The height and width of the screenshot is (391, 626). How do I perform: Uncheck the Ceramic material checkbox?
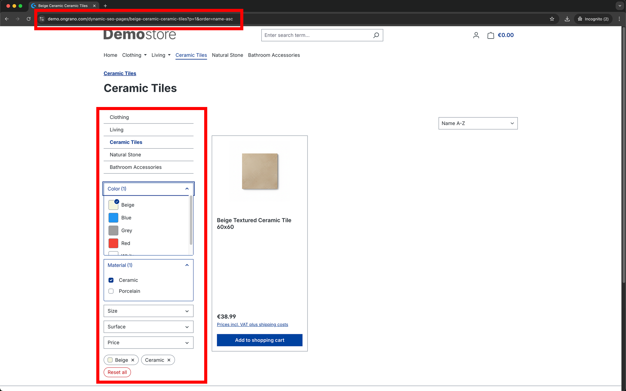coord(111,280)
